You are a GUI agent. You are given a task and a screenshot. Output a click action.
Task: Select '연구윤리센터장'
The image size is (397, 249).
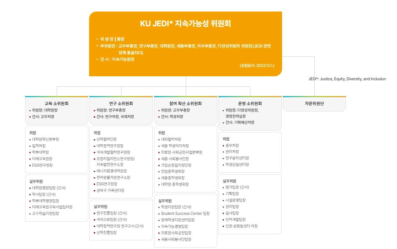[x=237, y=158]
